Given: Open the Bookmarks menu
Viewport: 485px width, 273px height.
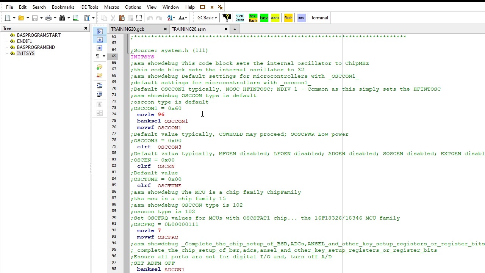Looking at the screenshot, I should (x=63, y=7).
